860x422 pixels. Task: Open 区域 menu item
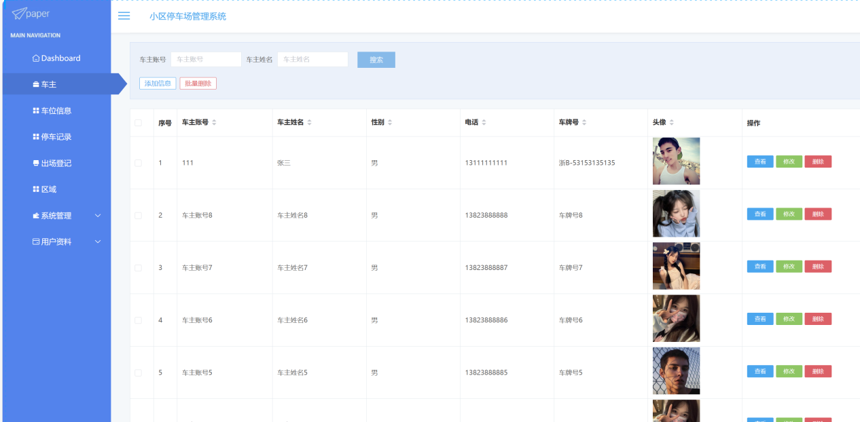(x=57, y=189)
